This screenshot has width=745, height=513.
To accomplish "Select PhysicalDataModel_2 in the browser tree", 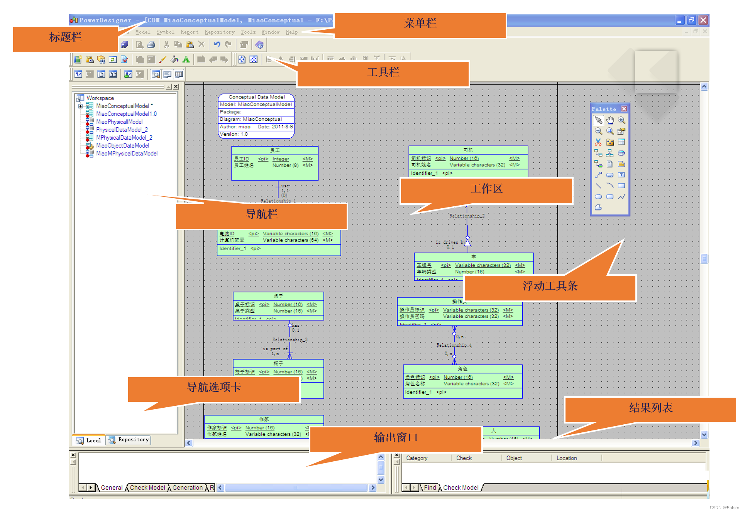I will [122, 130].
